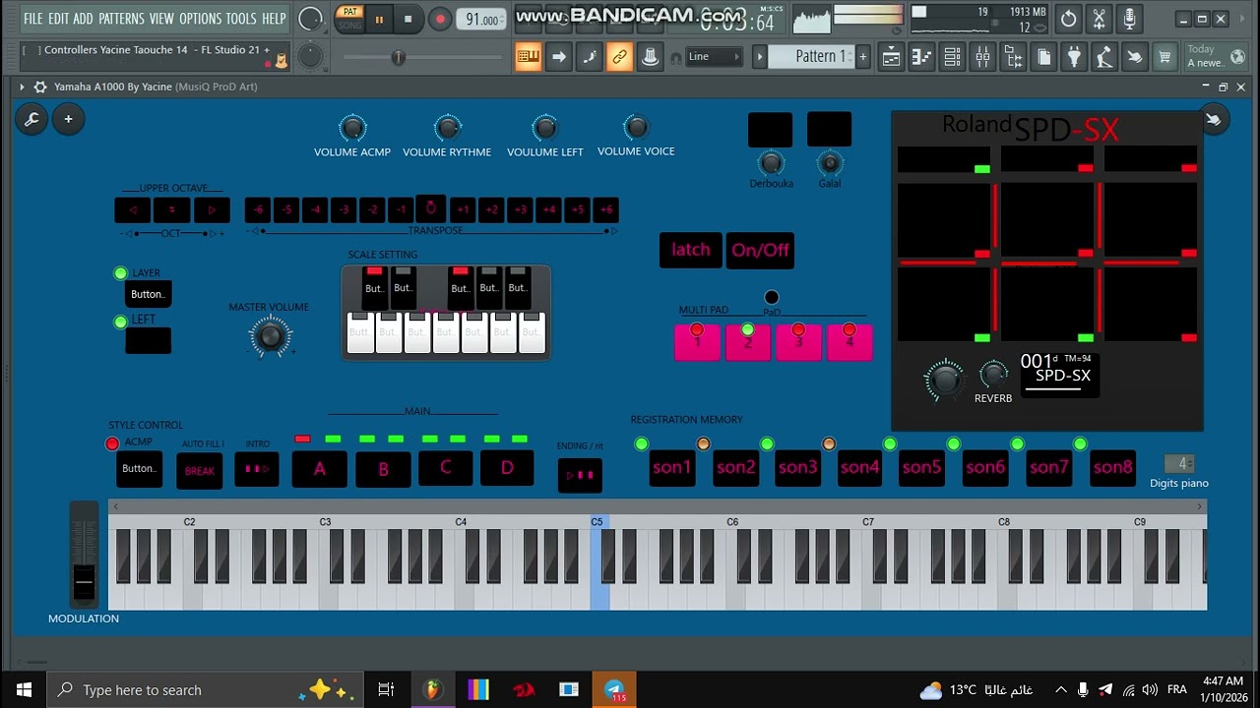This screenshot has height=708, width=1260.
Task: Click the scissors audio editor icon
Action: (x=1100, y=19)
